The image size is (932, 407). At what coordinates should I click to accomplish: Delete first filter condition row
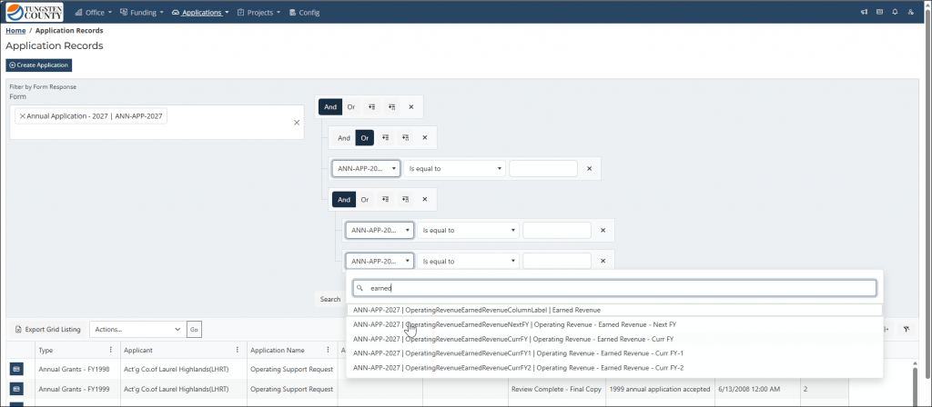coord(590,168)
